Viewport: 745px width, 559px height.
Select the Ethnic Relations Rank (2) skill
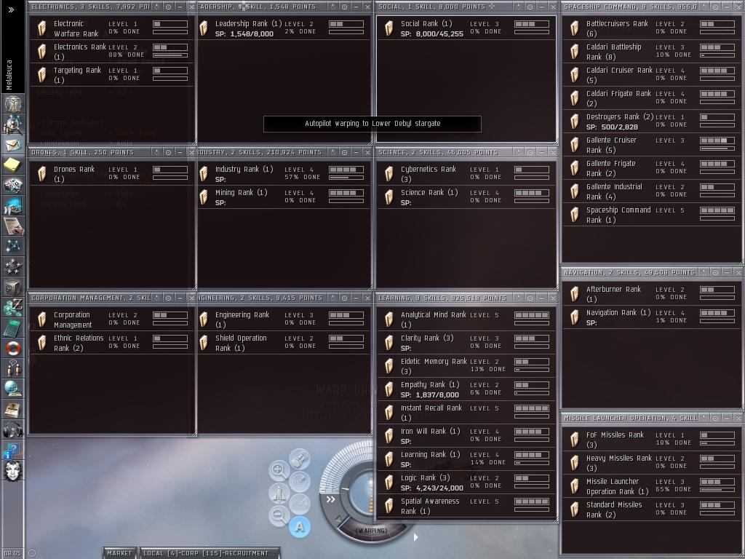coord(111,343)
